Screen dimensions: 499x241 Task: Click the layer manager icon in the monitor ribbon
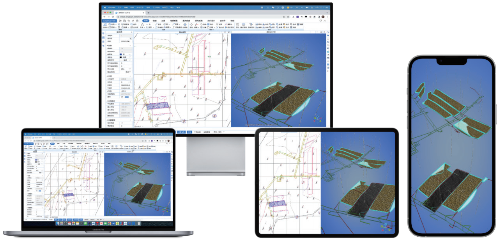tap(244, 25)
